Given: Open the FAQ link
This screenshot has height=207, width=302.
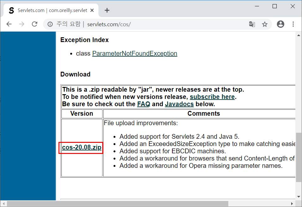Looking at the screenshot, I should 144,104.
